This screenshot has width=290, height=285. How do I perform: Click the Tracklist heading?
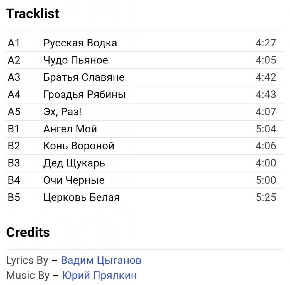pos(33,14)
